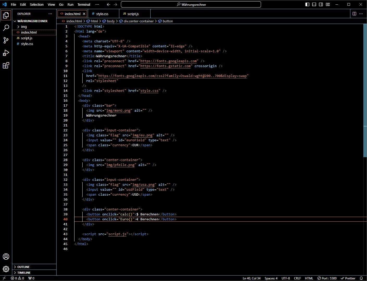Expand the img folder
This screenshot has width=367, height=281.
click(34, 27)
